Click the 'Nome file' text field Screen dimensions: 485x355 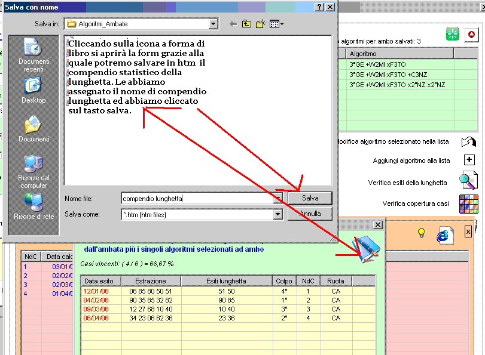pyautogui.click(x=196, y=198)
